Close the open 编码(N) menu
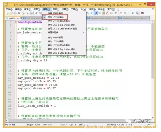 point(46,9)
